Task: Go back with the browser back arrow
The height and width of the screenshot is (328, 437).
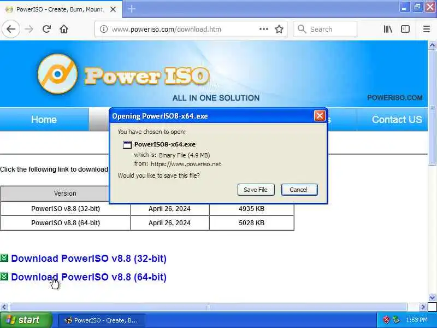Action: click(11, 29)
